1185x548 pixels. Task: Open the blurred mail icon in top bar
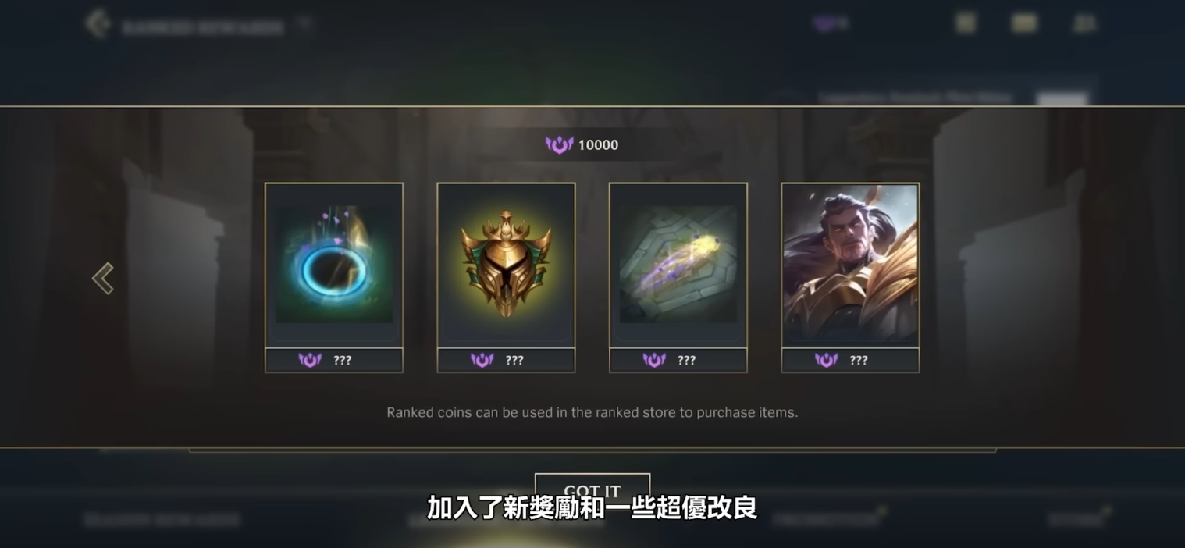pyautogui.click(x=1024, y=23)
